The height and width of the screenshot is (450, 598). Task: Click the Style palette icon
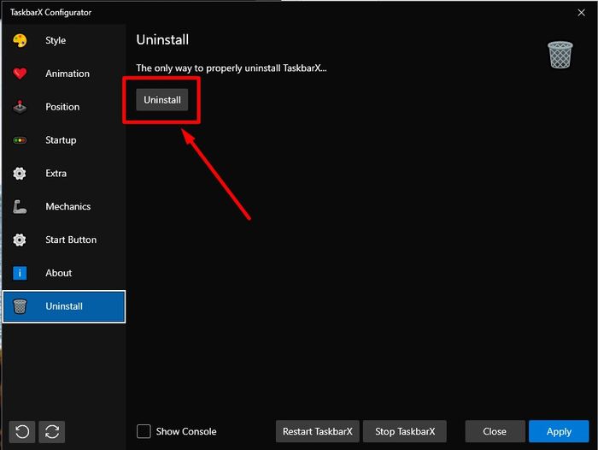20,40
